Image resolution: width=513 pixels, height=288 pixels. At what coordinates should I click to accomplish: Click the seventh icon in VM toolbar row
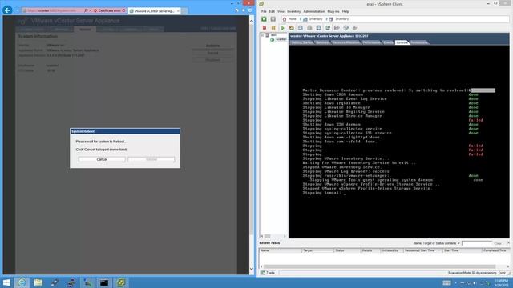point(318,28)
